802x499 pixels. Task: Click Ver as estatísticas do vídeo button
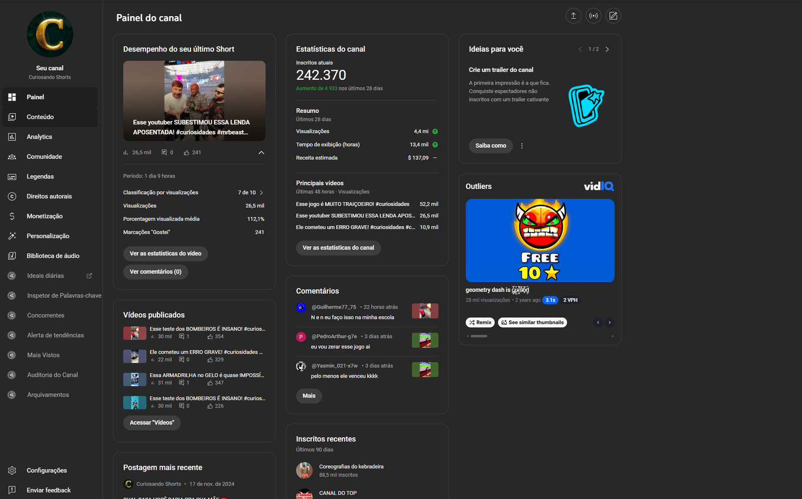(x=165, y=254)
